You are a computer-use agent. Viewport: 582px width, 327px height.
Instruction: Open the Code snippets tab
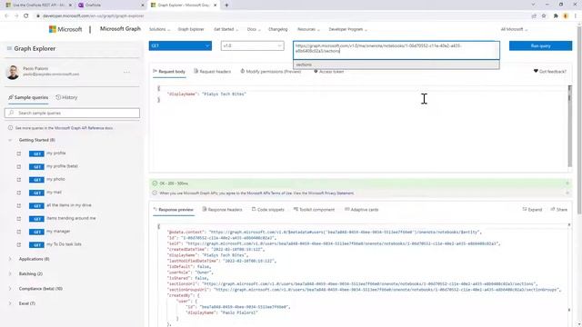[x=267, y=210]
